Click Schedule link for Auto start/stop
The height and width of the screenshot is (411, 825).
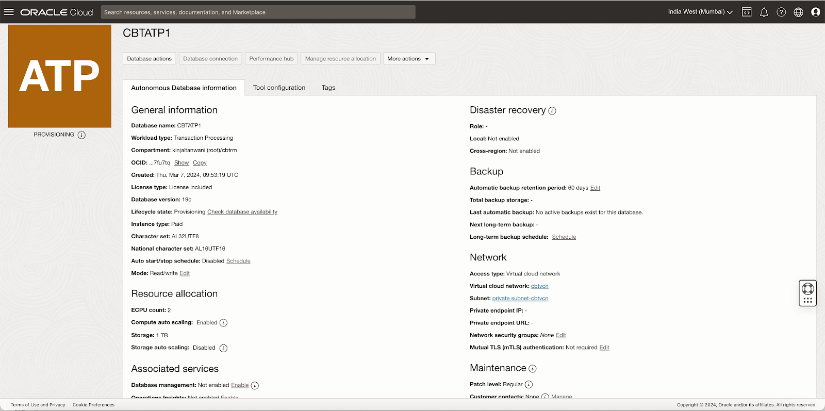click(x=238, y=261)
